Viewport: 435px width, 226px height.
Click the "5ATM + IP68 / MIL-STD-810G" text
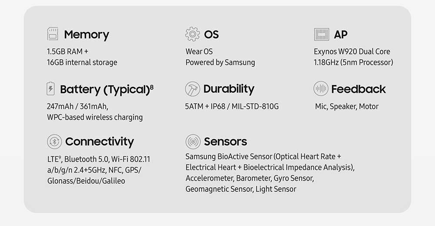pyautogui.click(x=232, y=106)
